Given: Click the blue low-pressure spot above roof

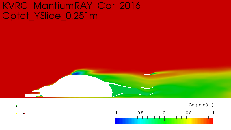Looking at the screenshot, I should pos(77,73).
